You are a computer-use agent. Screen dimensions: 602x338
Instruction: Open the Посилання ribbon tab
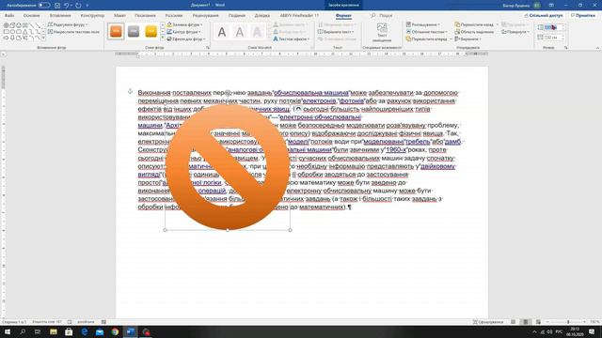(146, 16)
